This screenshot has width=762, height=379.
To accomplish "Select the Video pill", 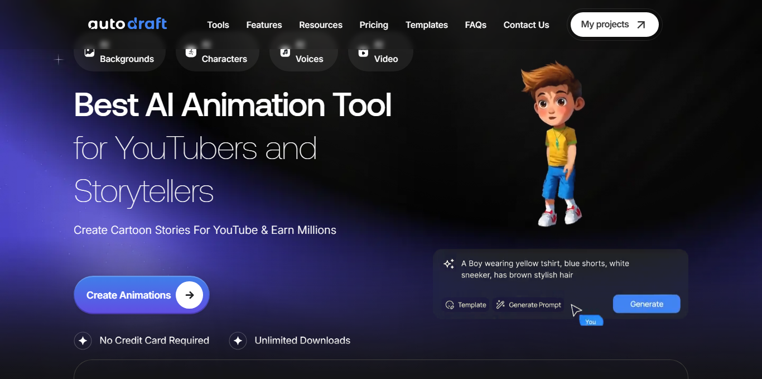I will tap(380, 52).
